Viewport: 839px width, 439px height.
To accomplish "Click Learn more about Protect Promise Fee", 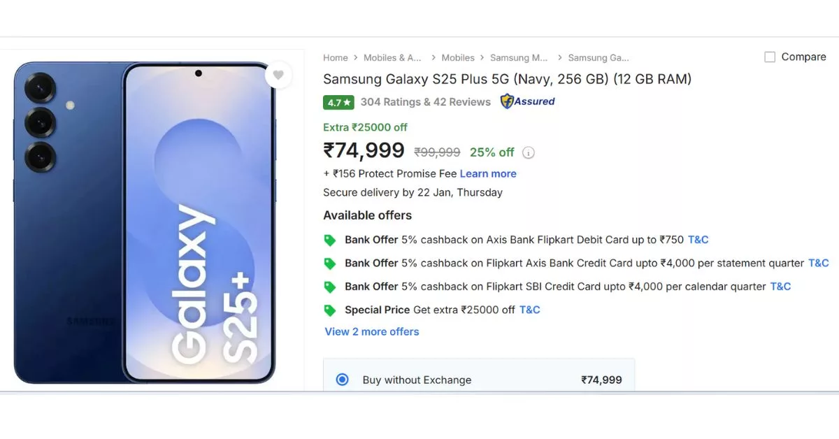I will point(488,173).
